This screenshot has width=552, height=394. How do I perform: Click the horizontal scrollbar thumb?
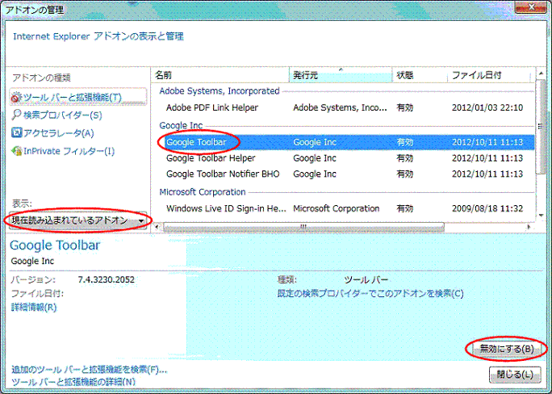(x=303, y=227)
